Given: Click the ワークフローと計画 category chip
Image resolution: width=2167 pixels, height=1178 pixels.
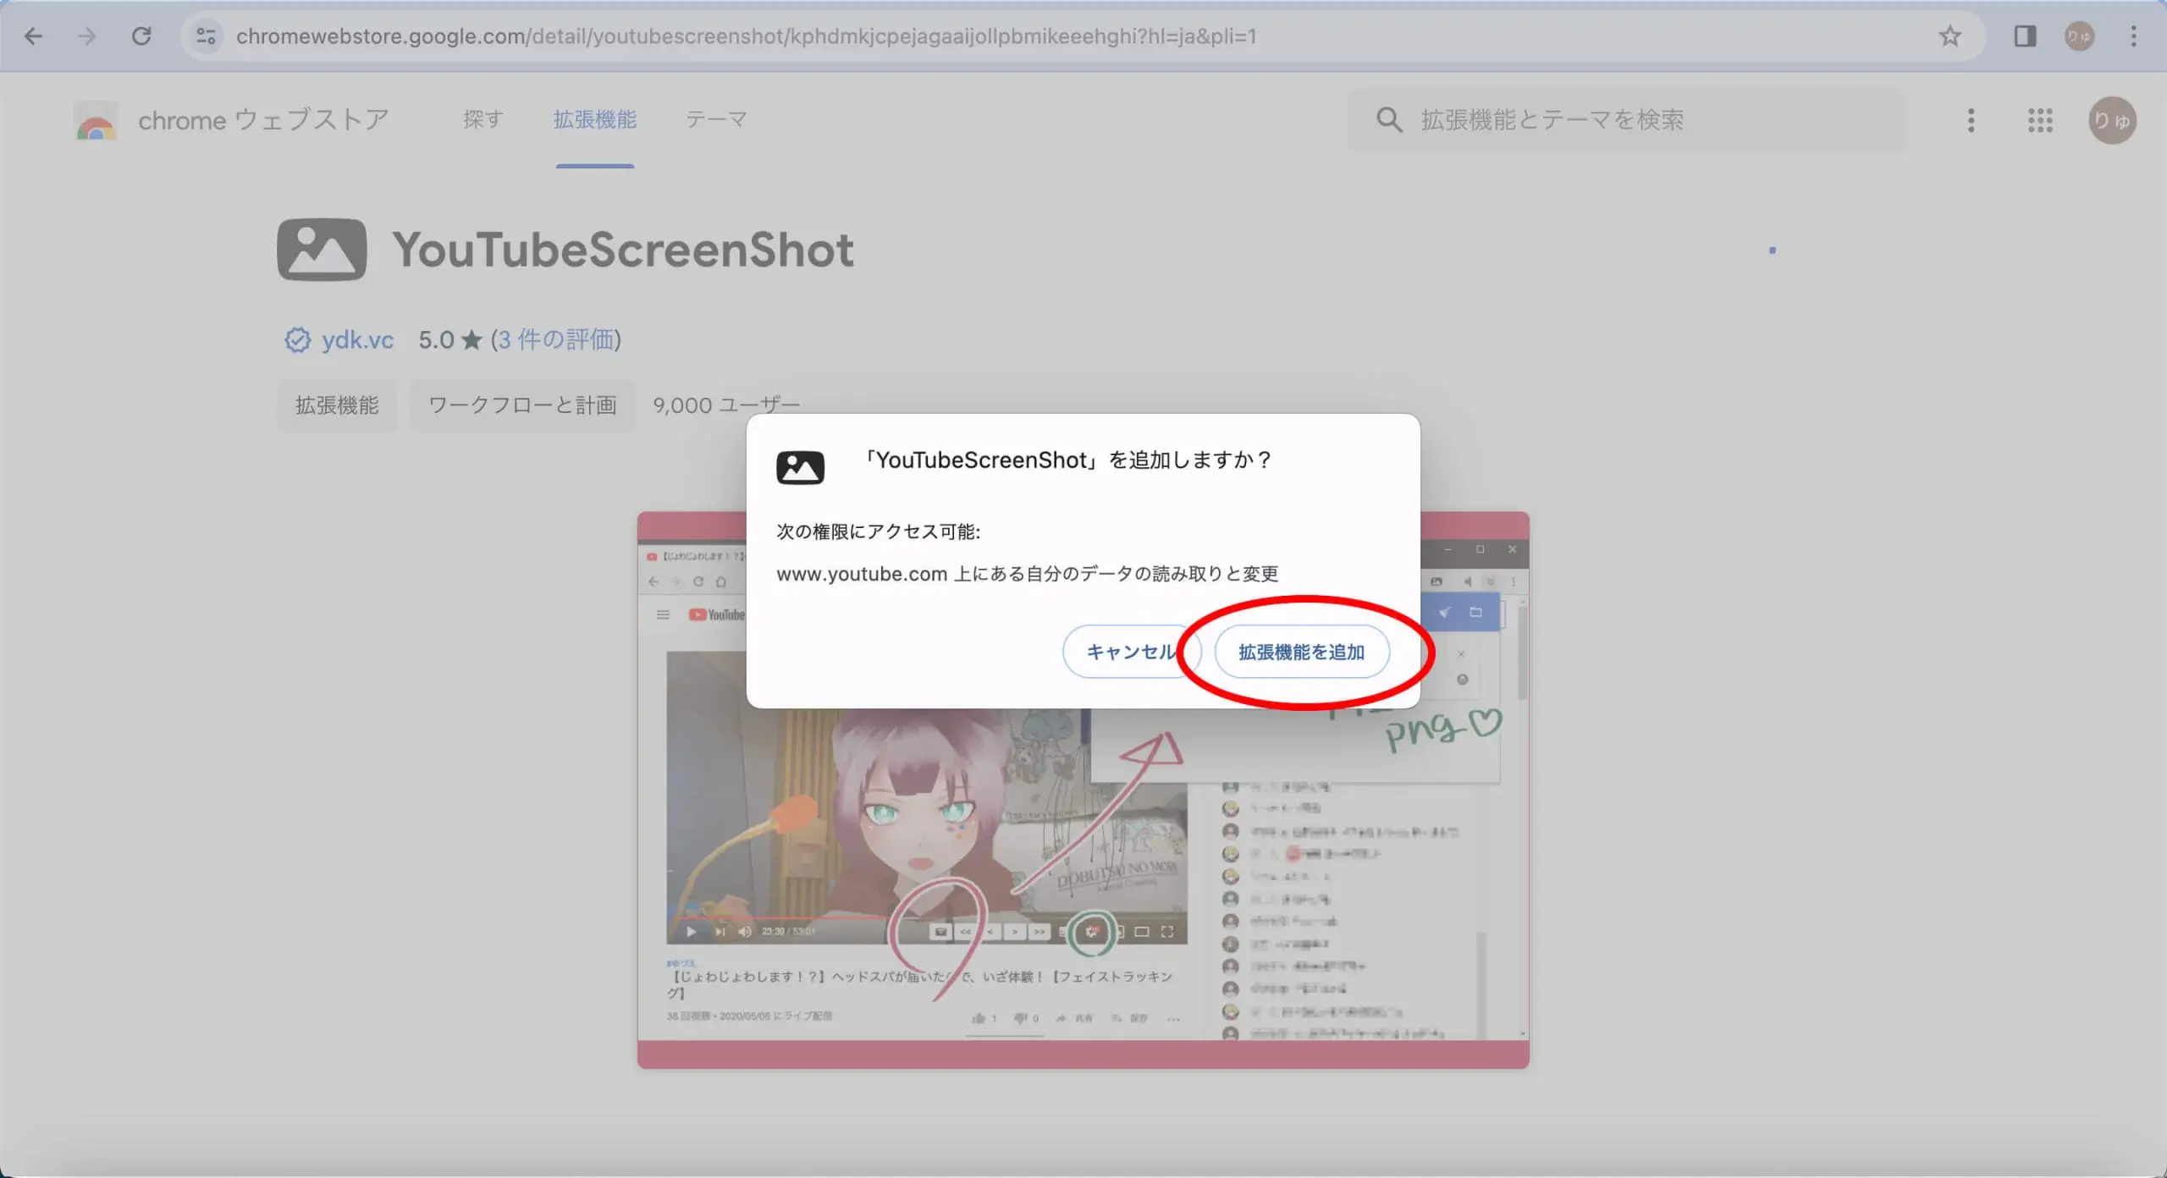Looking at the screenshot, I should 522,405.
